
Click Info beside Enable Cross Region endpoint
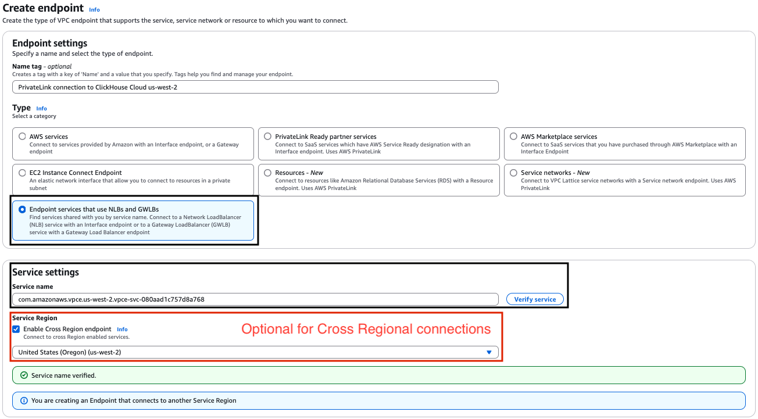pyautogui.click(x=122, y=329)
